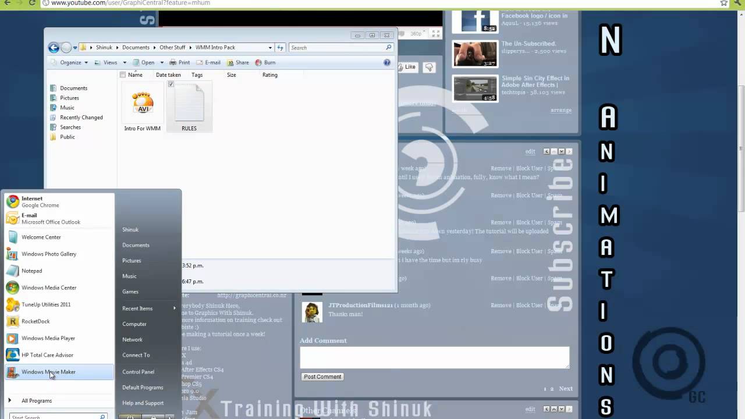Click Burn in Explorer toolbar
745x419 pixels.
pos(265,62)
